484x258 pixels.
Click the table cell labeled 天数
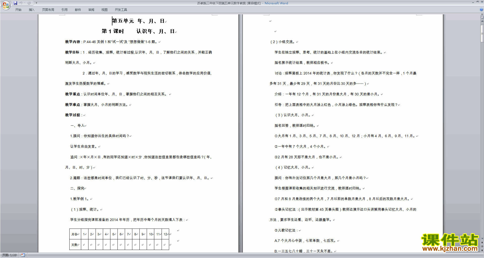75,245
